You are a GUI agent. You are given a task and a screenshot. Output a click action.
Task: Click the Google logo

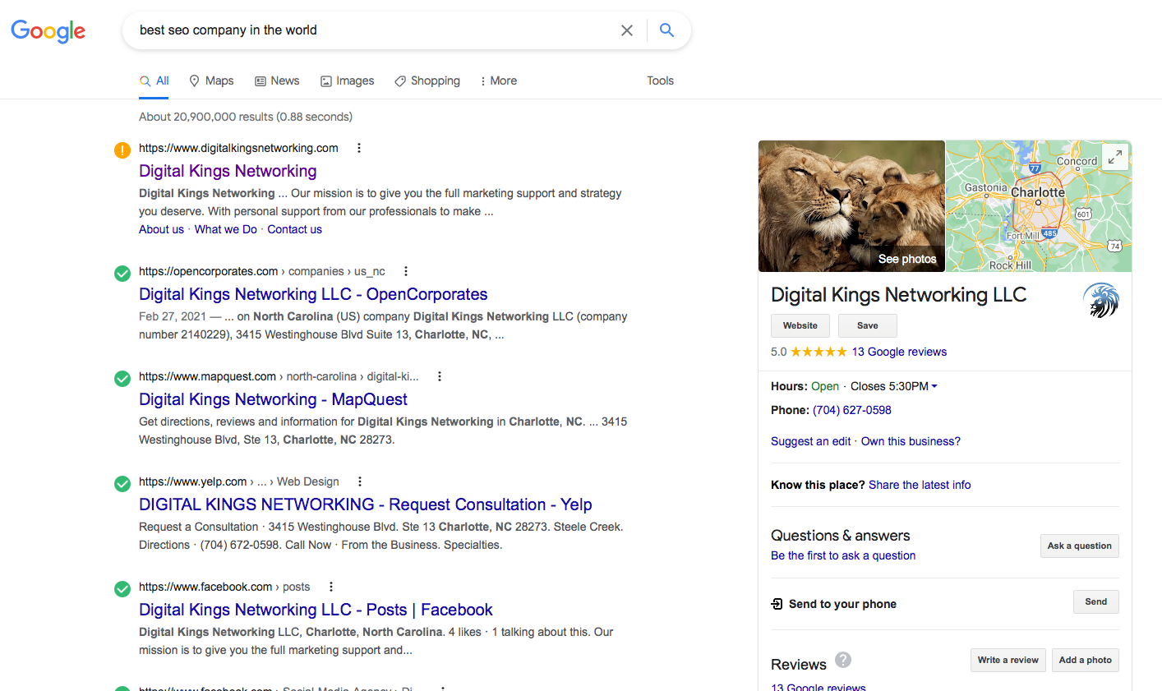(x=48, y=30)
